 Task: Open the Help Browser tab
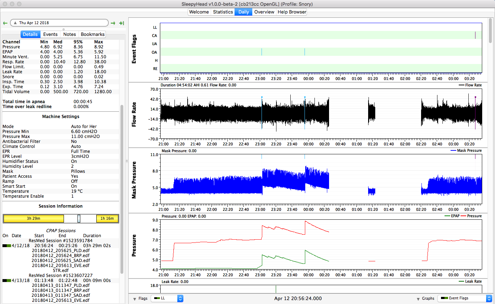pos(292,12)
